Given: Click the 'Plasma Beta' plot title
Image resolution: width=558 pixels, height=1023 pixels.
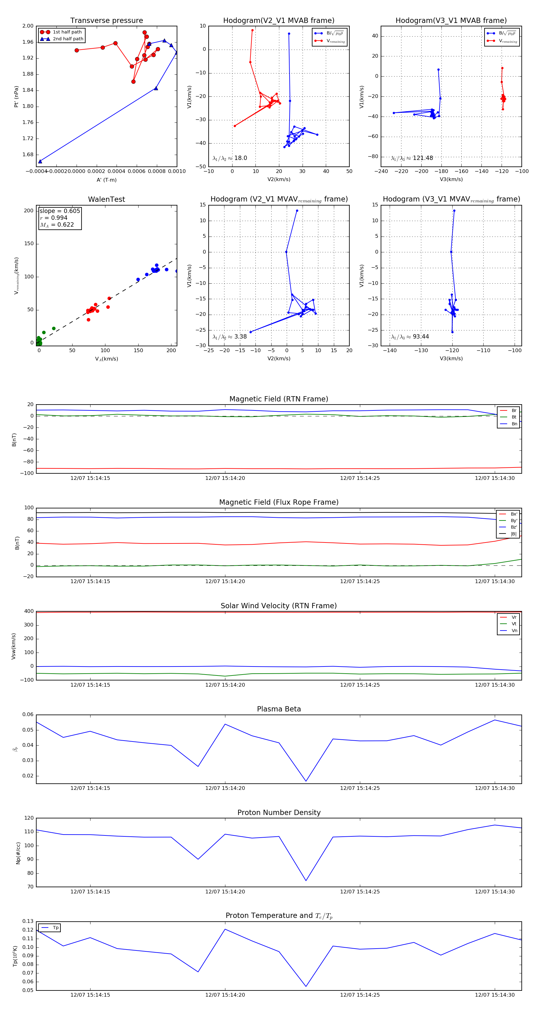Looking at the screenshot, I should [279, 709].
